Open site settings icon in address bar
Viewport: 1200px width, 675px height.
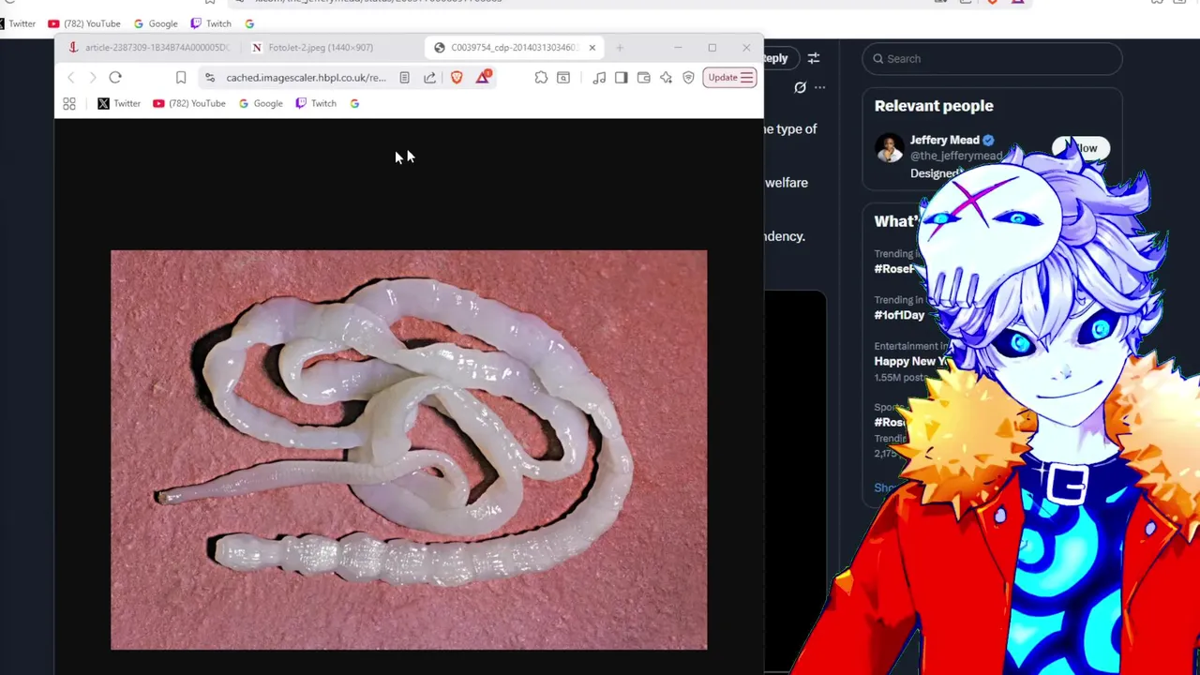[x=210, y=78]
